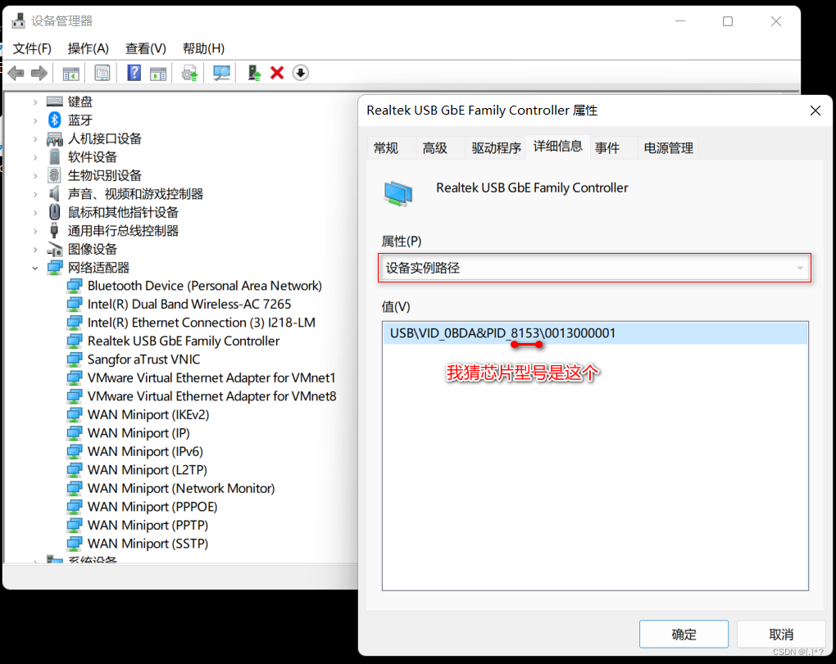Open the 帮助(H) menu
This screenshot has height=664, width=836.
[x=203, y=48]
